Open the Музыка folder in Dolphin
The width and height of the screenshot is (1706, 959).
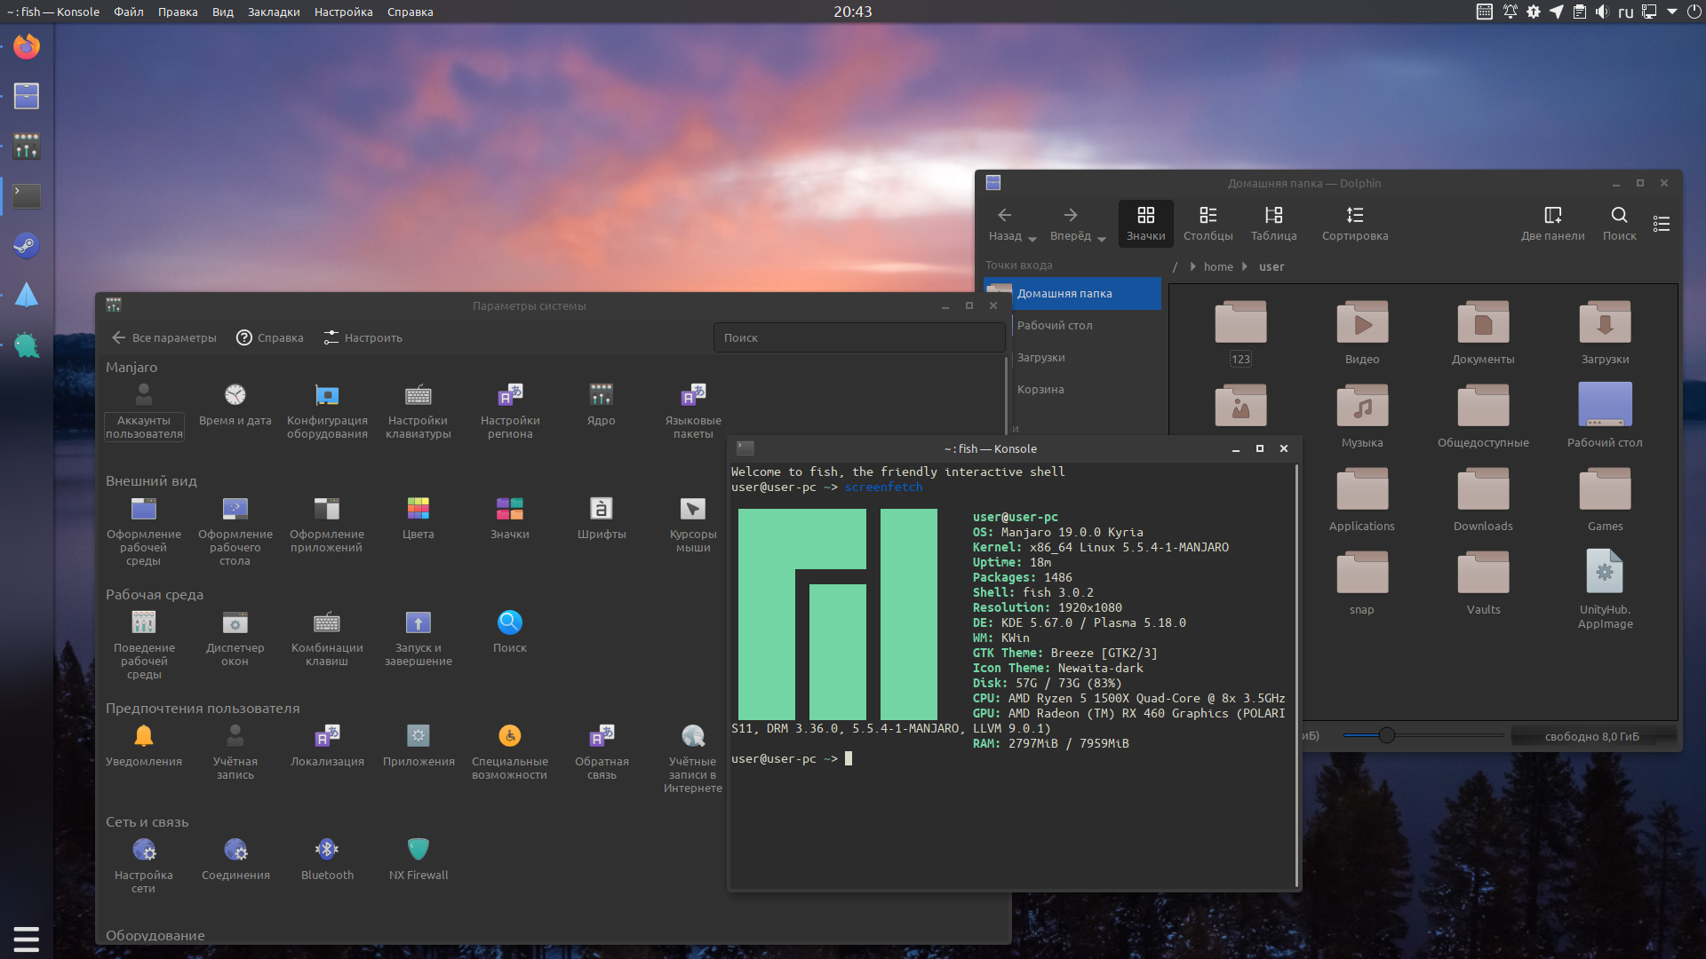tap(1362, 416)
